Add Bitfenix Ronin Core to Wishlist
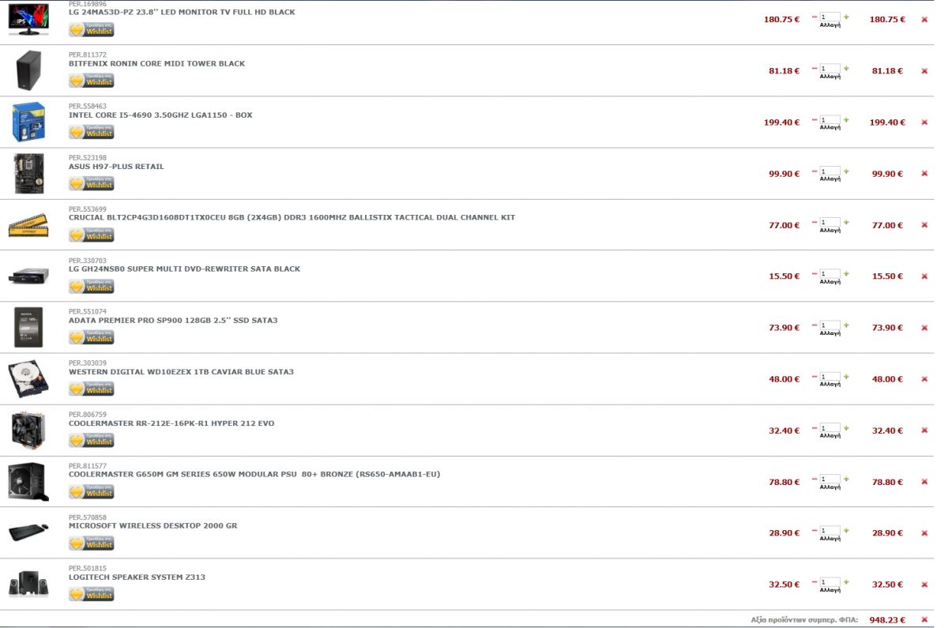The width and height of the screenshot is (948, 628). (92, 81)
